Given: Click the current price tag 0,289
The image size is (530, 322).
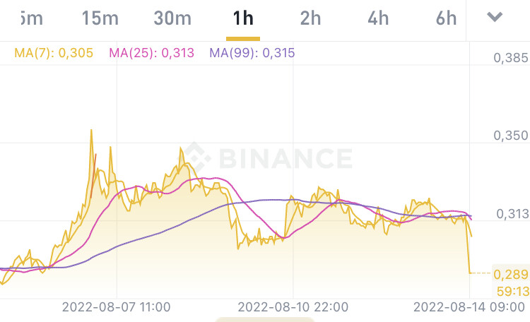Looking at the screenshot, I should pos(510,274).
